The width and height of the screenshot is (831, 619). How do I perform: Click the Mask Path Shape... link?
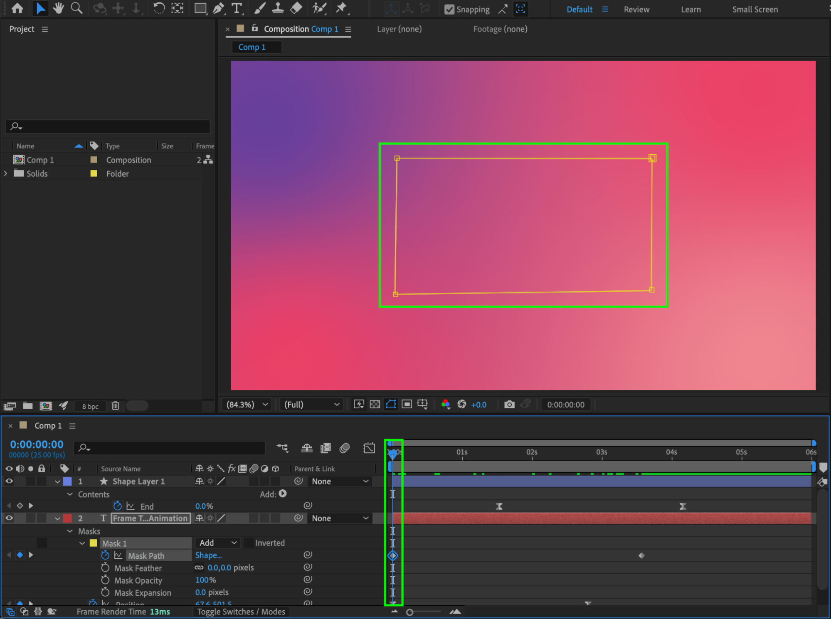pyautogui.click(x=208, y=555)
